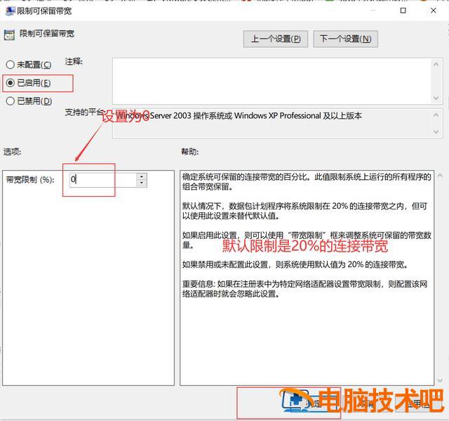
Task: Click help text starting '重要信息'
Action: tap(304, 289)
